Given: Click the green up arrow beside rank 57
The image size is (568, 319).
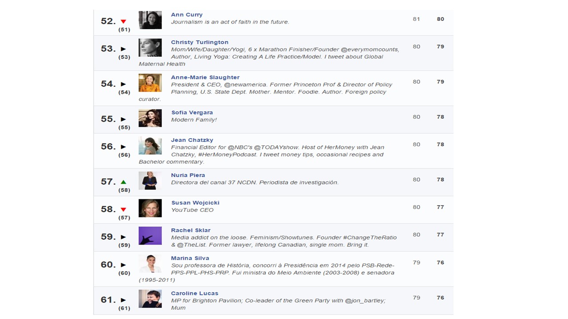Looking at the screenshot, I should pos(123,182).
